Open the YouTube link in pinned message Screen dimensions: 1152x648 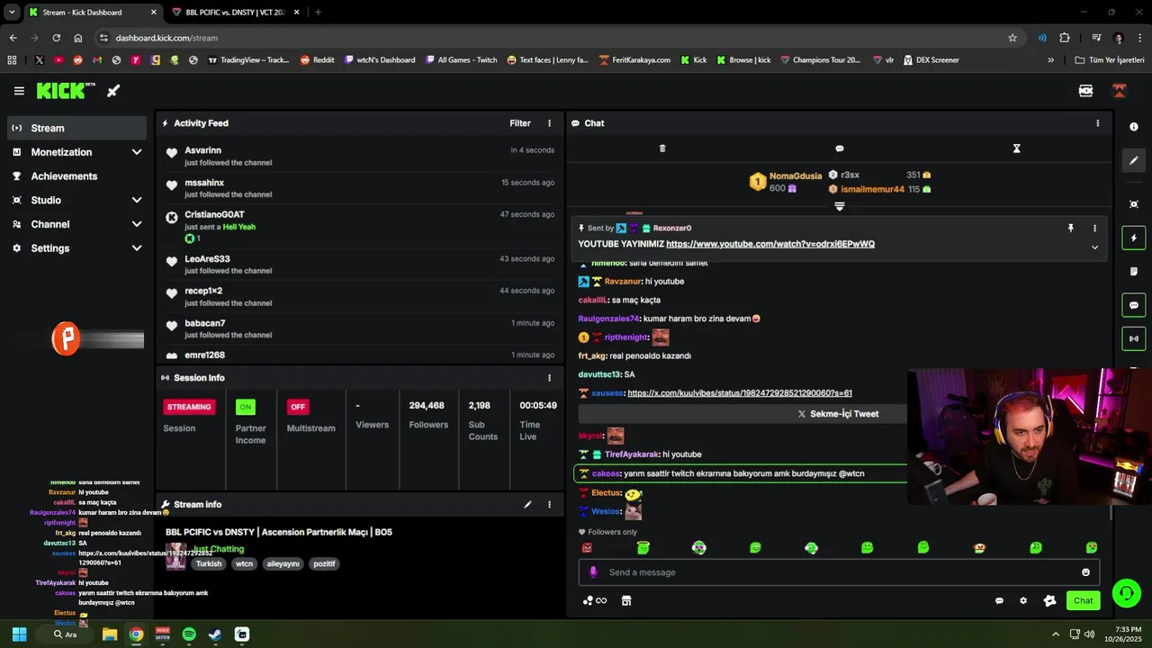click(770, 244)
